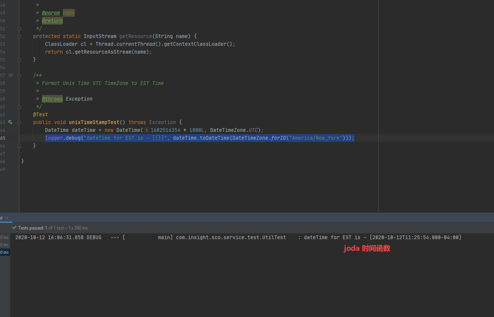Run unixTimeStampTest via gutter run icon
Screen dimensions: 494x317
click(x=10, y=122)
